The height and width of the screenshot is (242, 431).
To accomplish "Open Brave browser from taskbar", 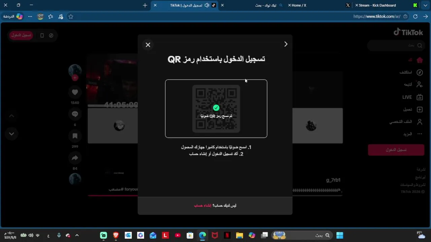I will 116,235.
